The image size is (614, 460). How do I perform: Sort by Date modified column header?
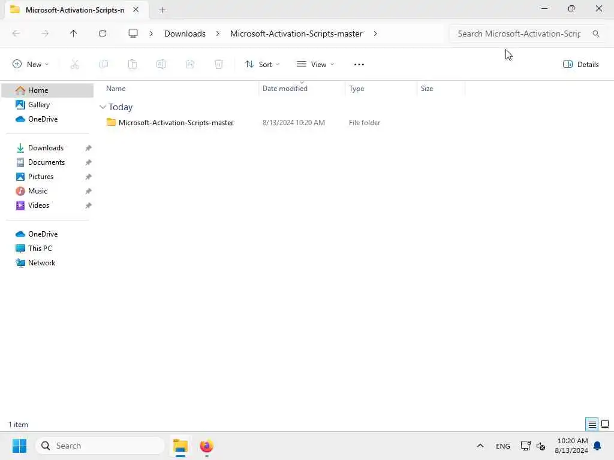click(x=302, y=89)
